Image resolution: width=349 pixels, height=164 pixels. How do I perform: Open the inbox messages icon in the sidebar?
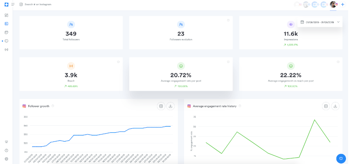click(7, 41)
